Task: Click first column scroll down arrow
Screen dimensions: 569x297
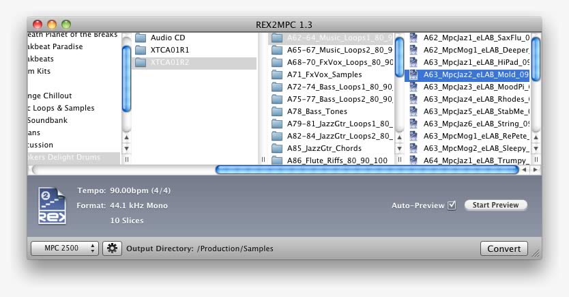Action: [x=127, y=148]
